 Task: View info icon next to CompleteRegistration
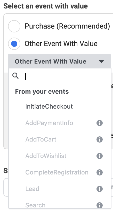pos(100,172)
